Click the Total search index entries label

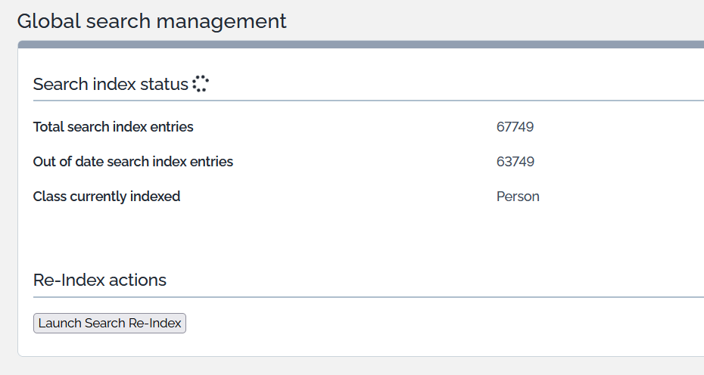point(114,127)
